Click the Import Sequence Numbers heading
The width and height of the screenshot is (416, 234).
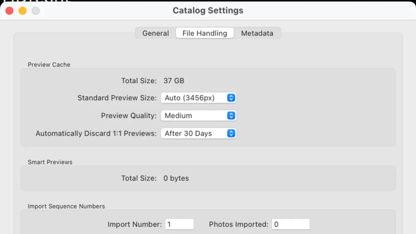click(66, 206)
